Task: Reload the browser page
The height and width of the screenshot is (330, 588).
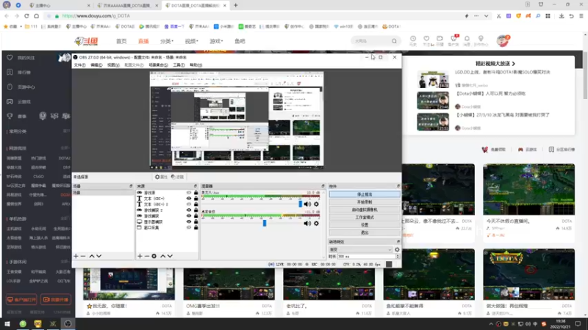Action: click(26, 16)
